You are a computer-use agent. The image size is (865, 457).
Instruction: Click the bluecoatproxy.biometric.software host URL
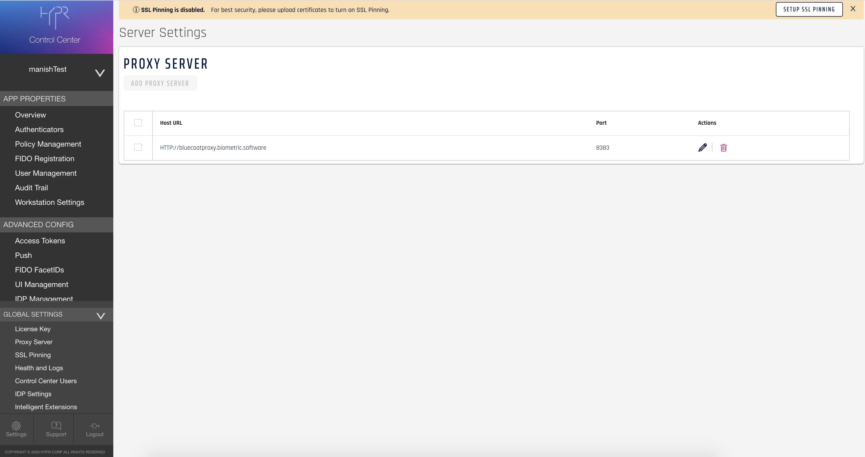[x=213, y=147]
